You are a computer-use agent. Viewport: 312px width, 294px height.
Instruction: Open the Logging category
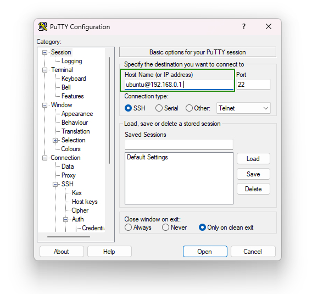tap(71, 61)
